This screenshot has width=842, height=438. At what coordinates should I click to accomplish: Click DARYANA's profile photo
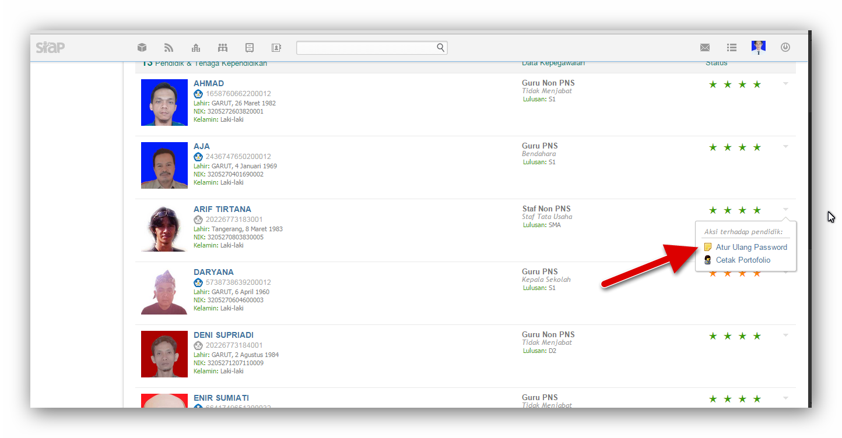(x=164, y=291)
